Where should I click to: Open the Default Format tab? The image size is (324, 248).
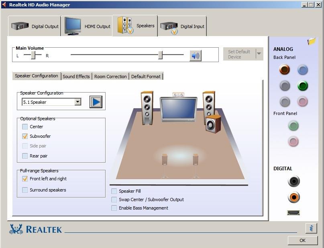[x=146, y=77]
